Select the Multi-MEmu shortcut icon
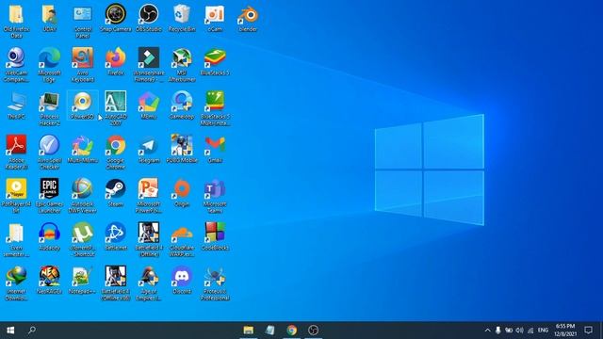Screen dimensions: 603x339 (83, 150)
